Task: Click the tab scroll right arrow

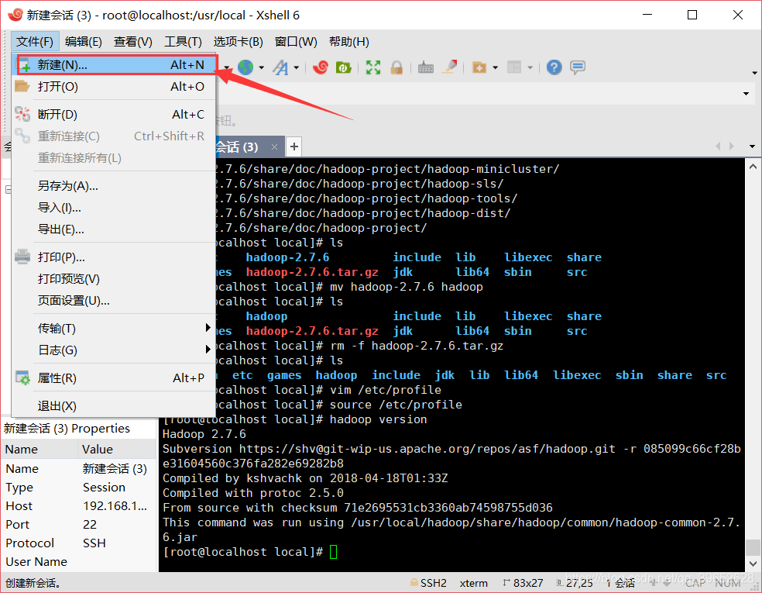Action: pos(731,146)
